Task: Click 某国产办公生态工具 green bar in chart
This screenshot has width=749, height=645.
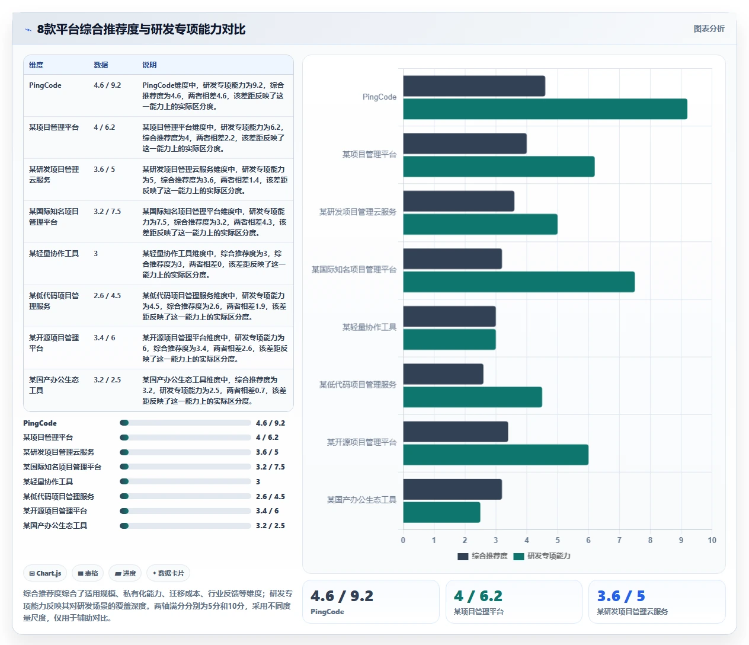Action: [442, 512]
